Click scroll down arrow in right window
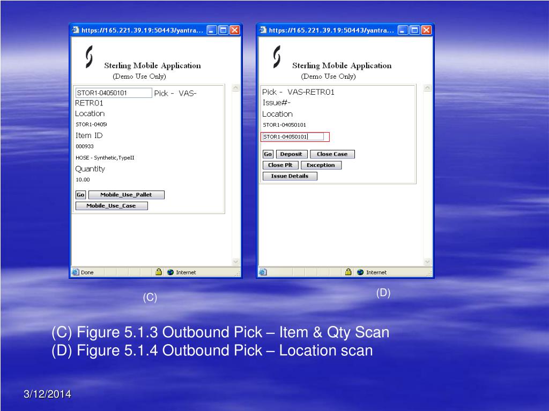Screen dimensions: 549x411 pyautogui.click(x=427, y=261)
